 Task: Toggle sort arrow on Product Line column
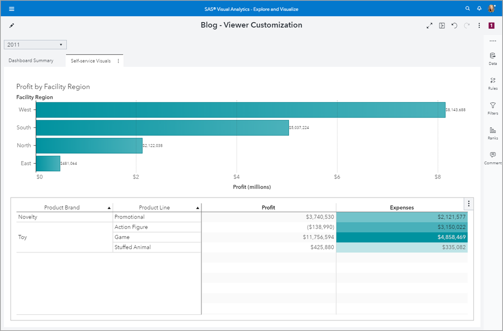197,208
